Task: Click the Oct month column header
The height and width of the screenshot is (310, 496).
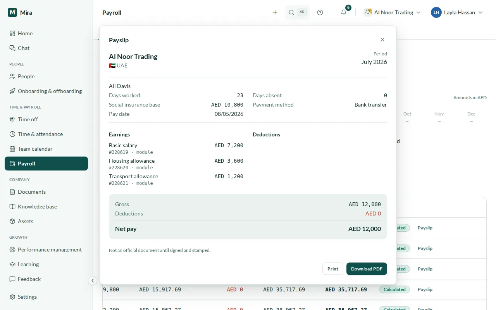Action: pos(407,114)
